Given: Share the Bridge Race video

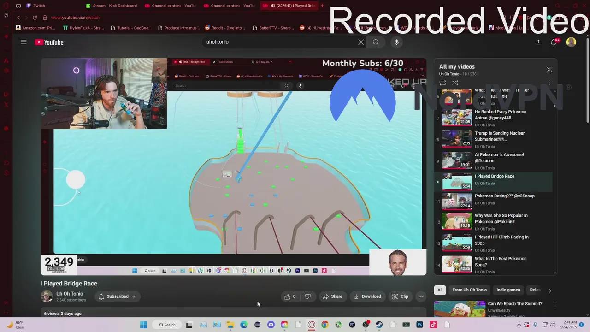Looking at the screenshot, I should [332, 296].
